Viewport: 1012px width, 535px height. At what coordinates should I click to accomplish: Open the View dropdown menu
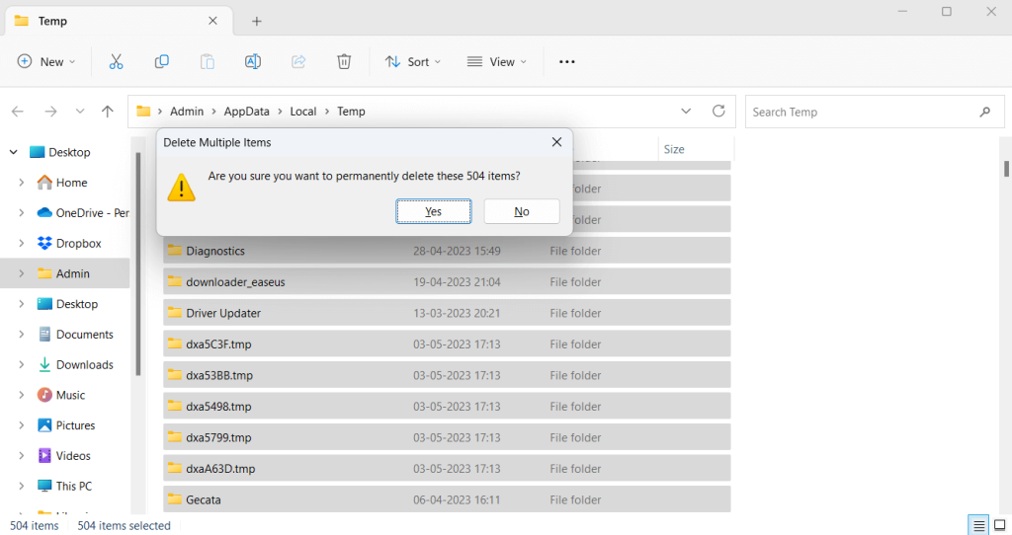[497, 61]
